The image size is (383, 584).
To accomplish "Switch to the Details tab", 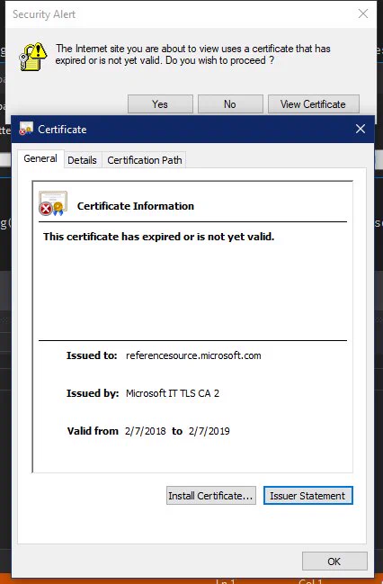I will [82, 160].
